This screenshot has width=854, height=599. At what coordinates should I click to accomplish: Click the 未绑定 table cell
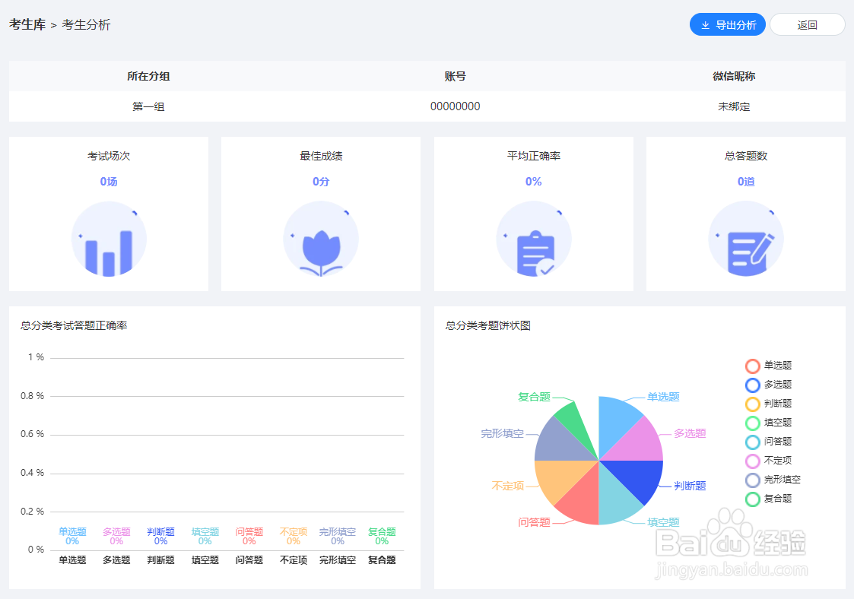click(734, 106)
